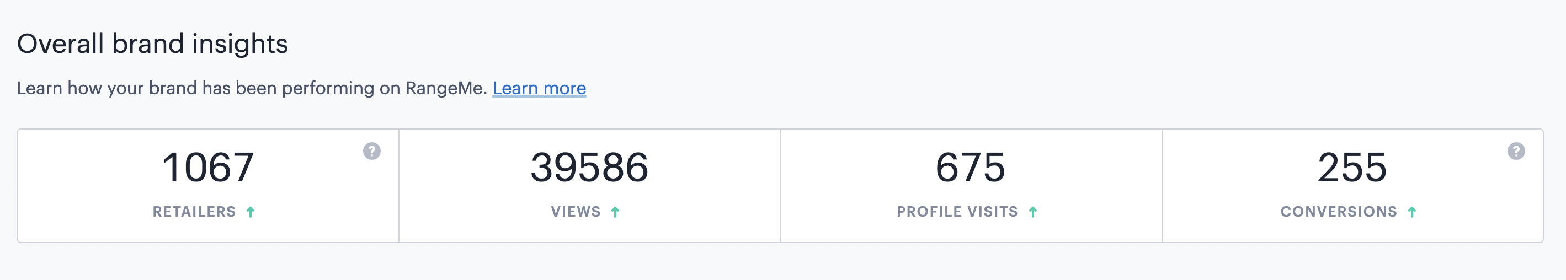Click the RETAILERS label
Viewport: 1566px width, 280px height.
pos(194,211)
